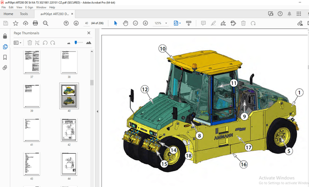The image size is (309, 187).
Task: Open the security lock panel in the sidebar
Action: tap(5, 36)
